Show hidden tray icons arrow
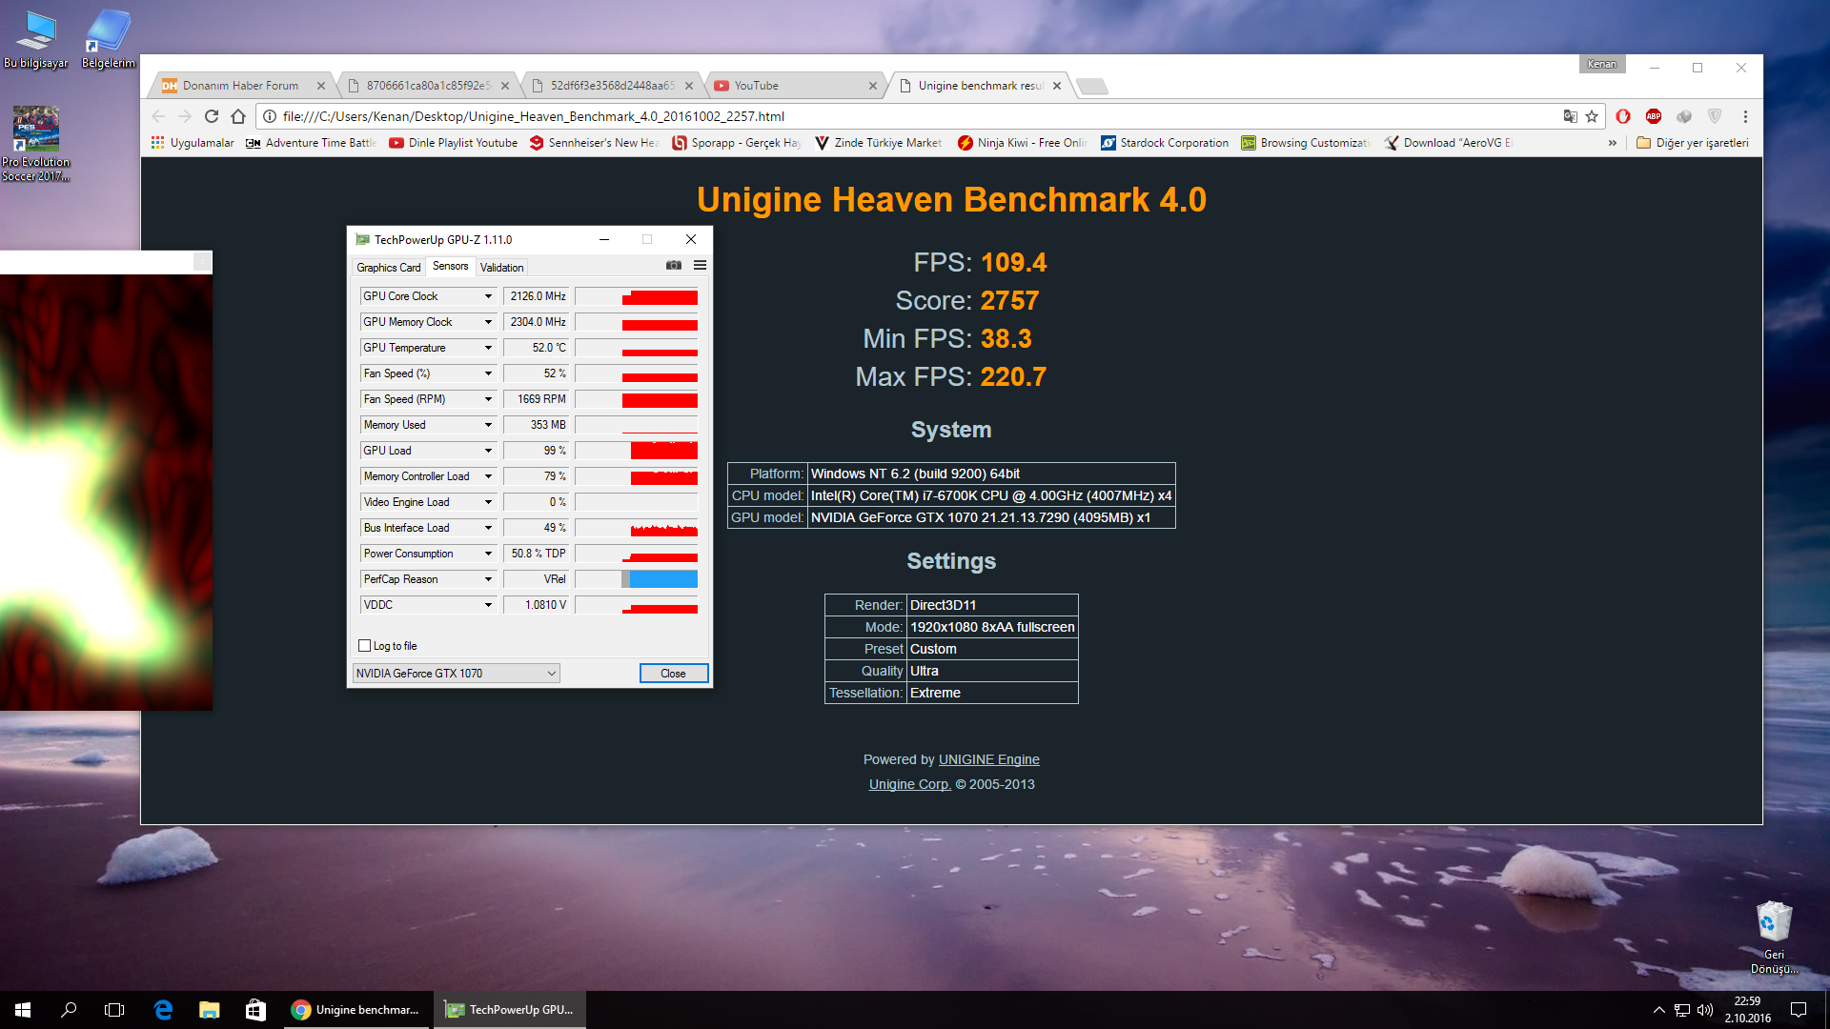Image resolution: width=1830 pixels, height=1029 pixels. click(1659, 1010)
